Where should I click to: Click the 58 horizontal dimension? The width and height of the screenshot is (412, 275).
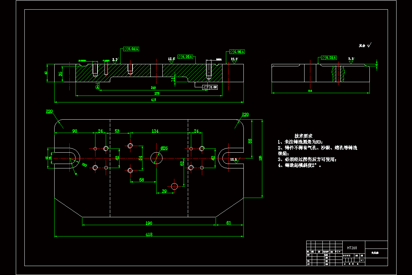pos(141,180)
